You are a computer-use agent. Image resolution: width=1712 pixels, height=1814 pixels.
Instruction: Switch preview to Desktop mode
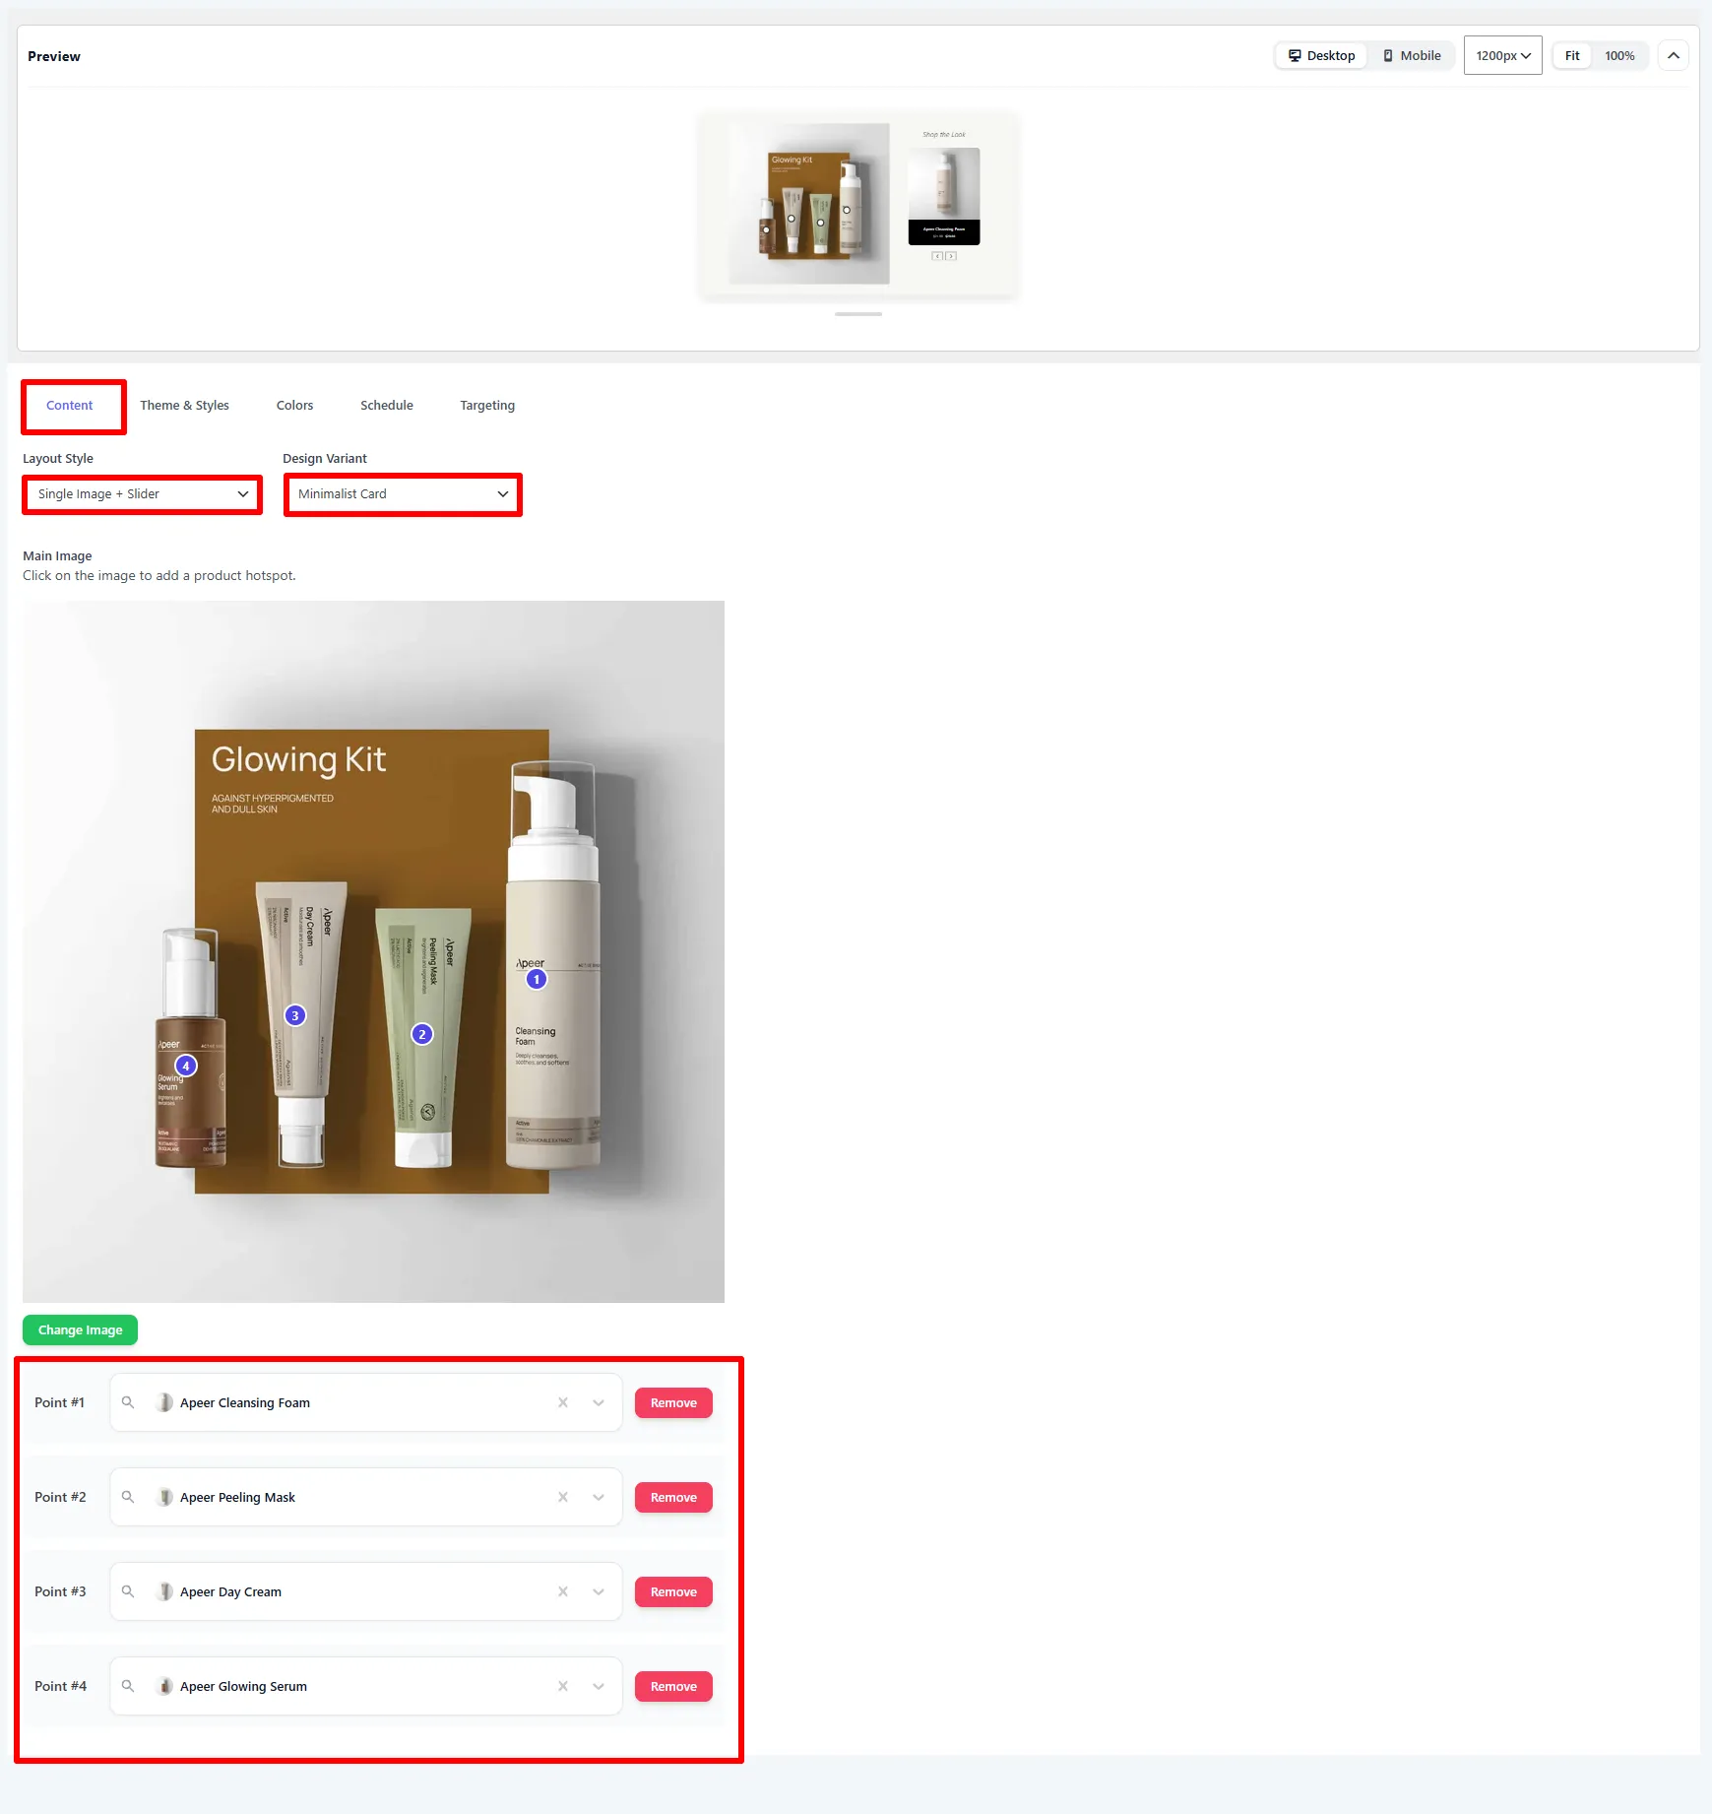click(x=1321, y=56)
